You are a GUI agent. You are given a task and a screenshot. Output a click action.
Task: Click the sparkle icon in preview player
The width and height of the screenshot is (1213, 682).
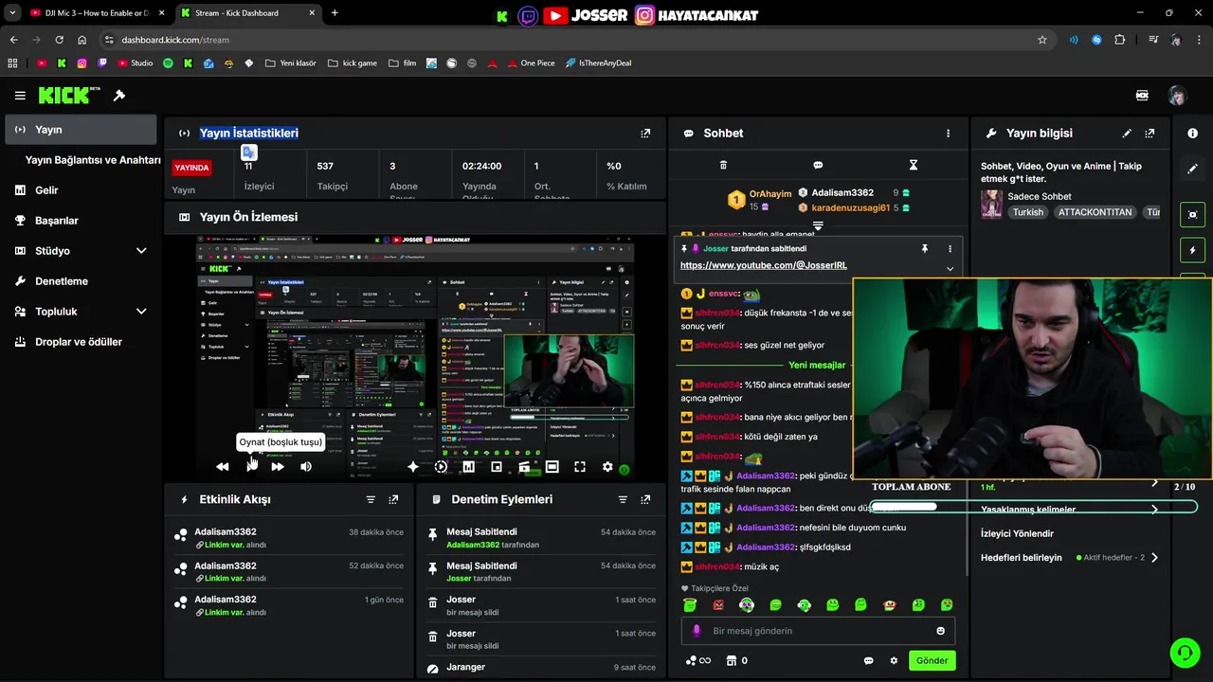413,466
